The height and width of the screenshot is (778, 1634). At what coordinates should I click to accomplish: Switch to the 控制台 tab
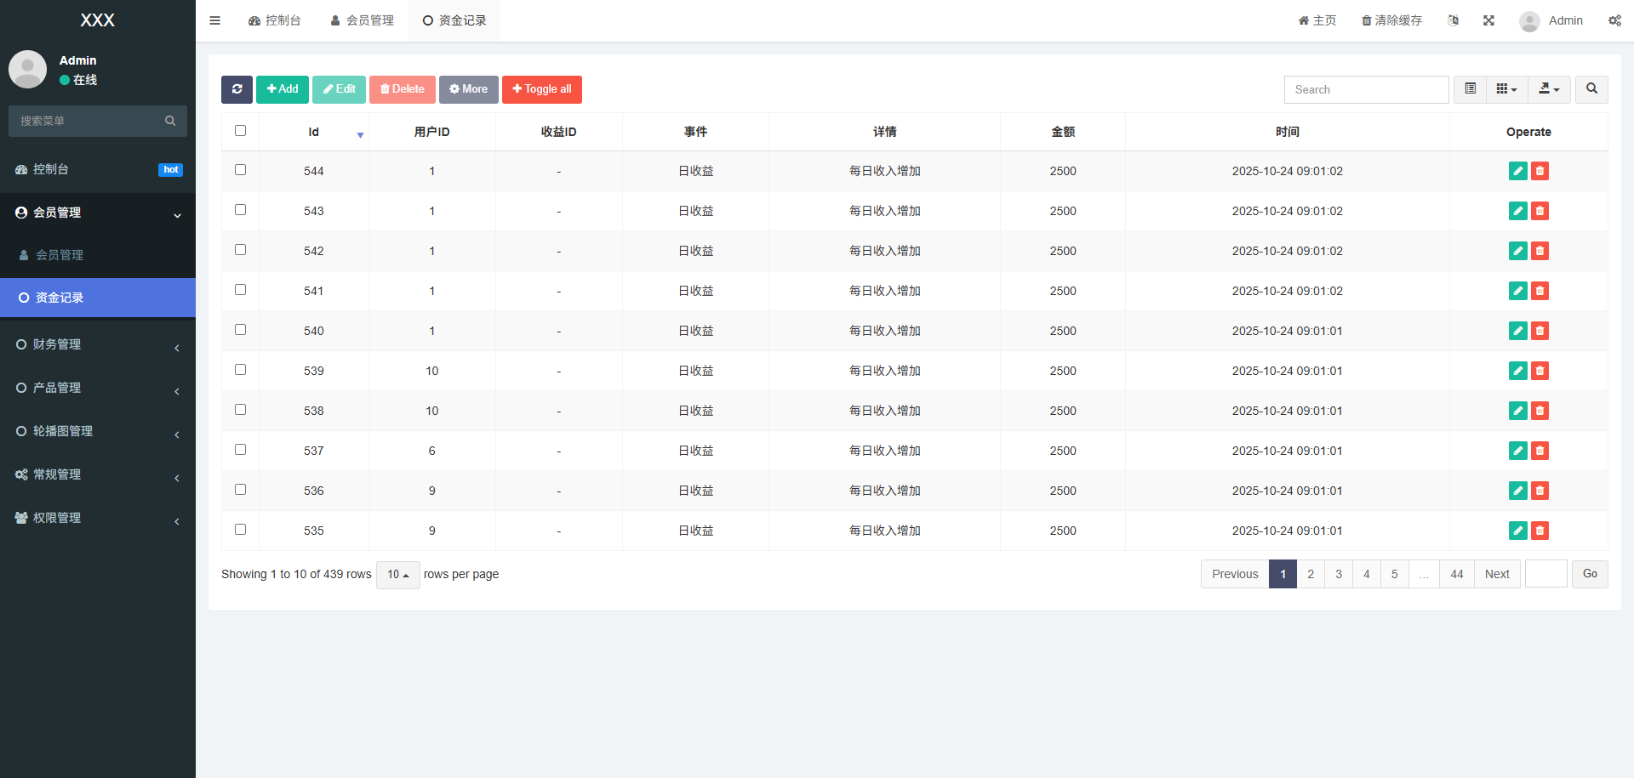click(275, 20)
